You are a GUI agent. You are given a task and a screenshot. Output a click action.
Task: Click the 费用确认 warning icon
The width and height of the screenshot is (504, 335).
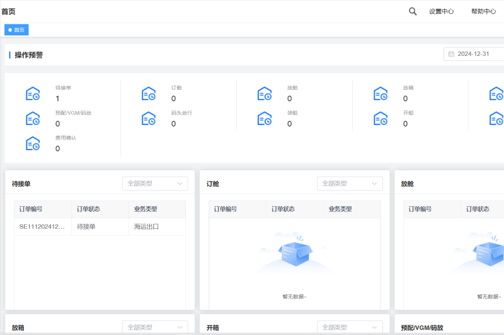pos(33,143)
